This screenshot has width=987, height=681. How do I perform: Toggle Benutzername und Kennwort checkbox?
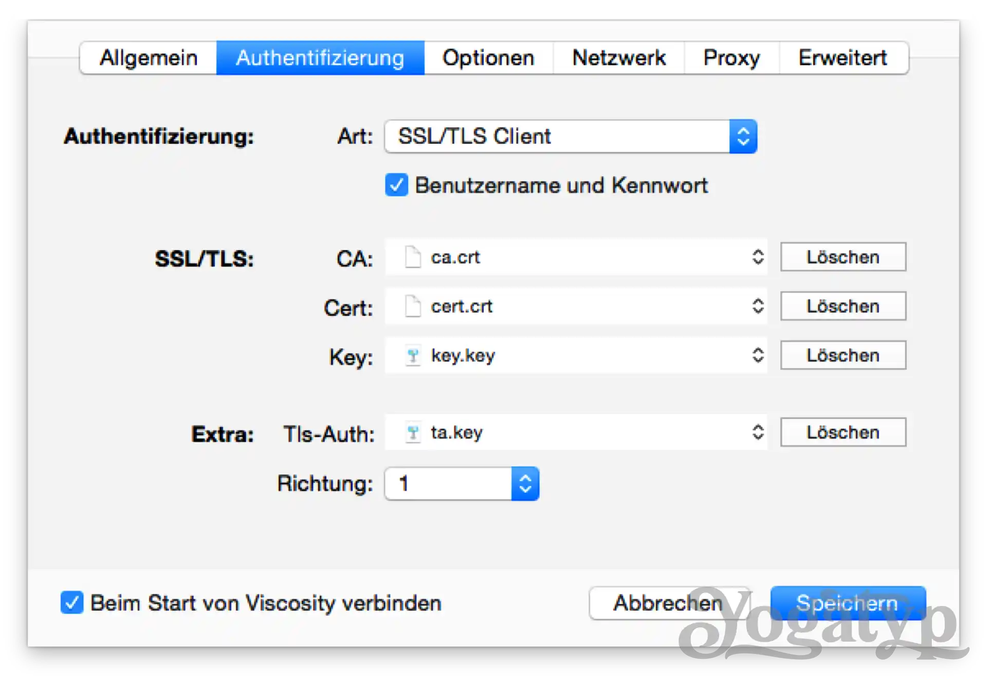[x=396, y=185]
